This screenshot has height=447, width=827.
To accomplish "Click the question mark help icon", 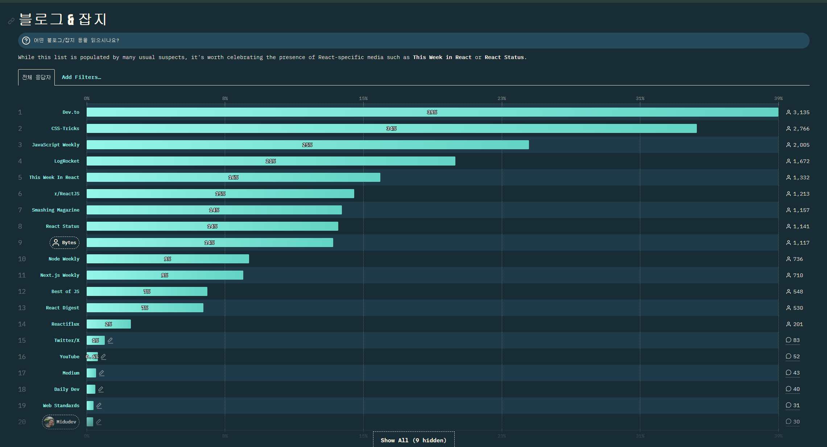I will (26, 41).
